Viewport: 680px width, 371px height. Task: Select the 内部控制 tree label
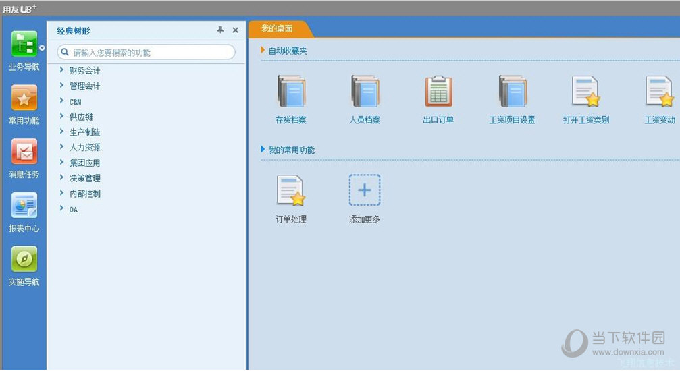click(x=84, y=194)
